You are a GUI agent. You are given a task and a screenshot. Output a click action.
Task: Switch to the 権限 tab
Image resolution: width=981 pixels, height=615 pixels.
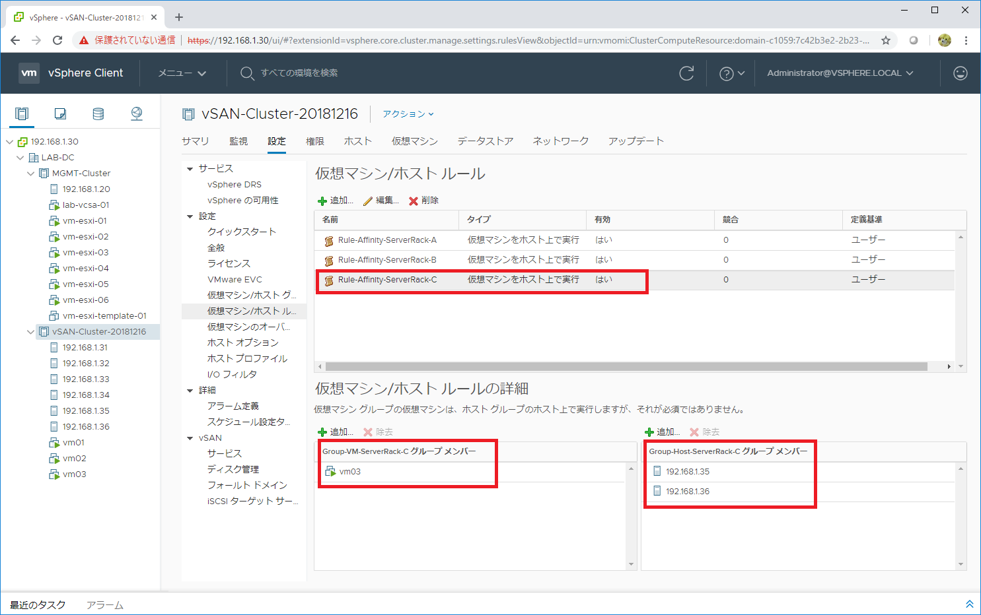click(315, 141)
